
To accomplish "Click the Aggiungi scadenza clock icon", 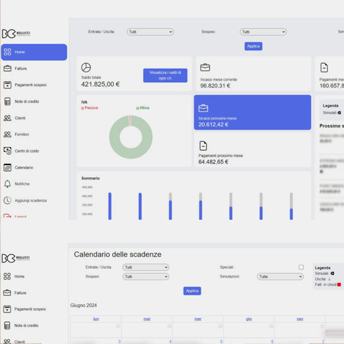I will [7, 200].
